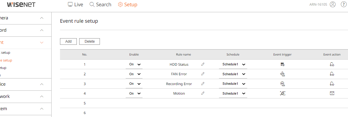Click FAN Error event action alarm icon
This screenshot has height=117, width=348.
pos(332,74)
